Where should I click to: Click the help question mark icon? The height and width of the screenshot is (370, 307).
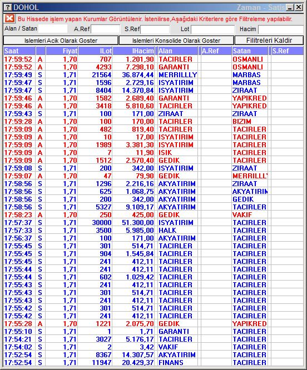pyautogui.click(x=8, y=7)
